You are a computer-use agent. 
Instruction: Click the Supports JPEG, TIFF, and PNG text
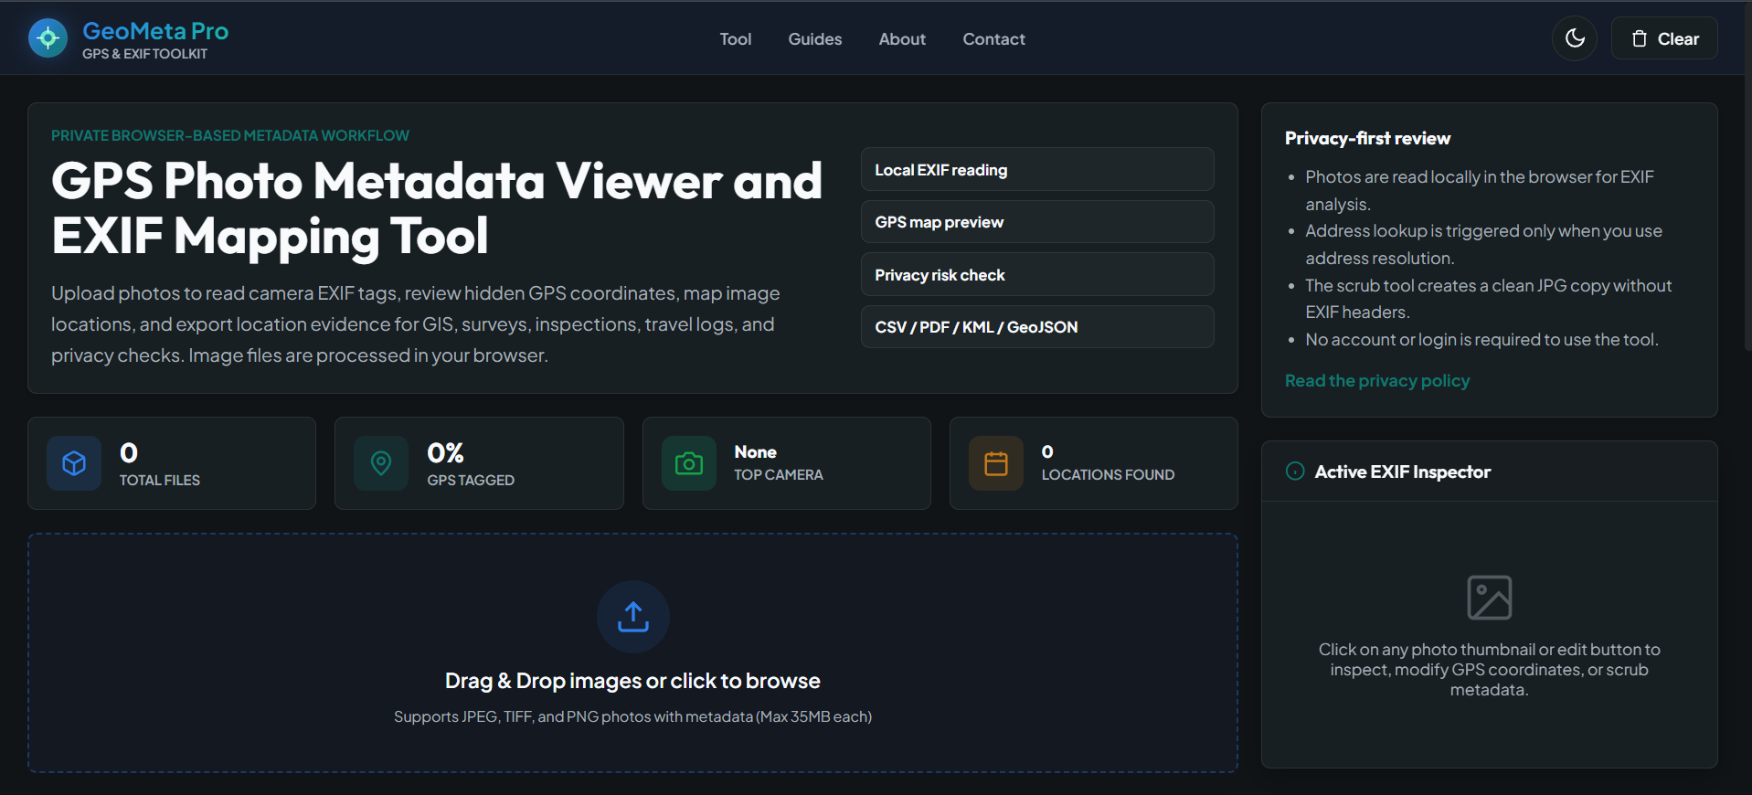[x=632, y=717]
